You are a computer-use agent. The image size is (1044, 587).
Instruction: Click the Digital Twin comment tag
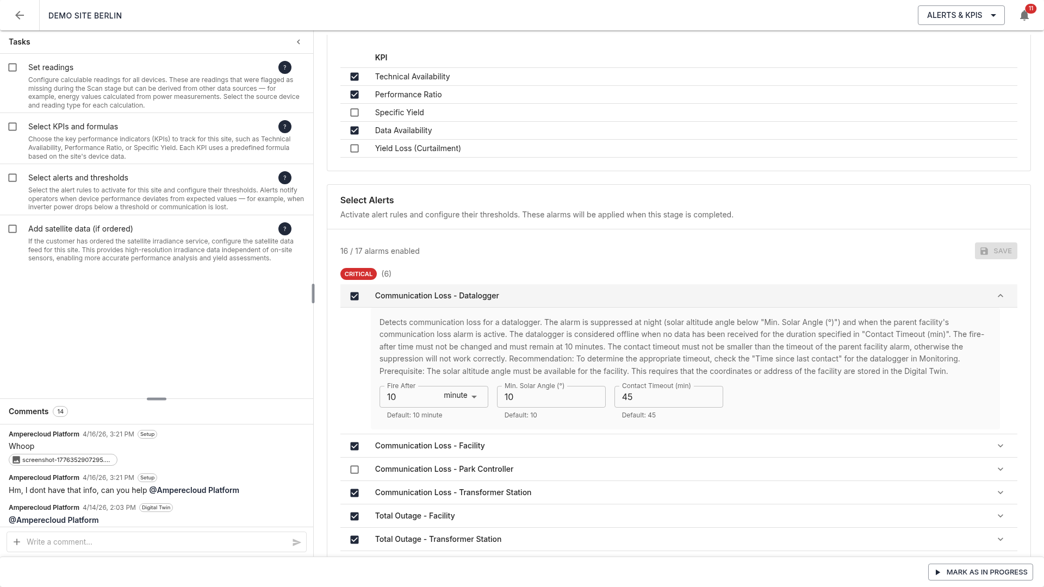(156, 508)
